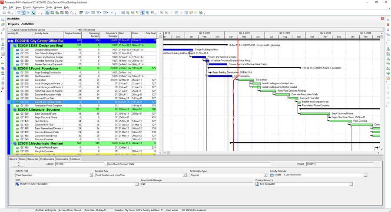Screen dimensions: 391x212
Task: Expand the % Complete Type dropdown
Action: (x=265, y=175)
